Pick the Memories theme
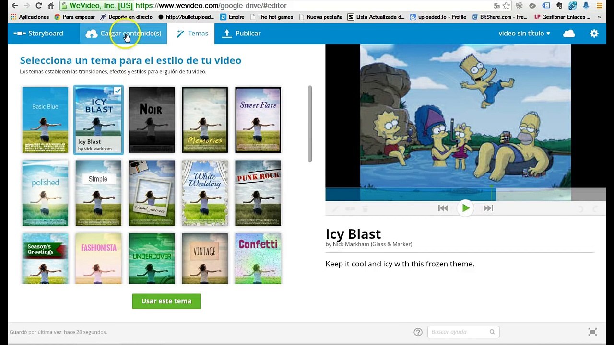 [x=205, y=120]
